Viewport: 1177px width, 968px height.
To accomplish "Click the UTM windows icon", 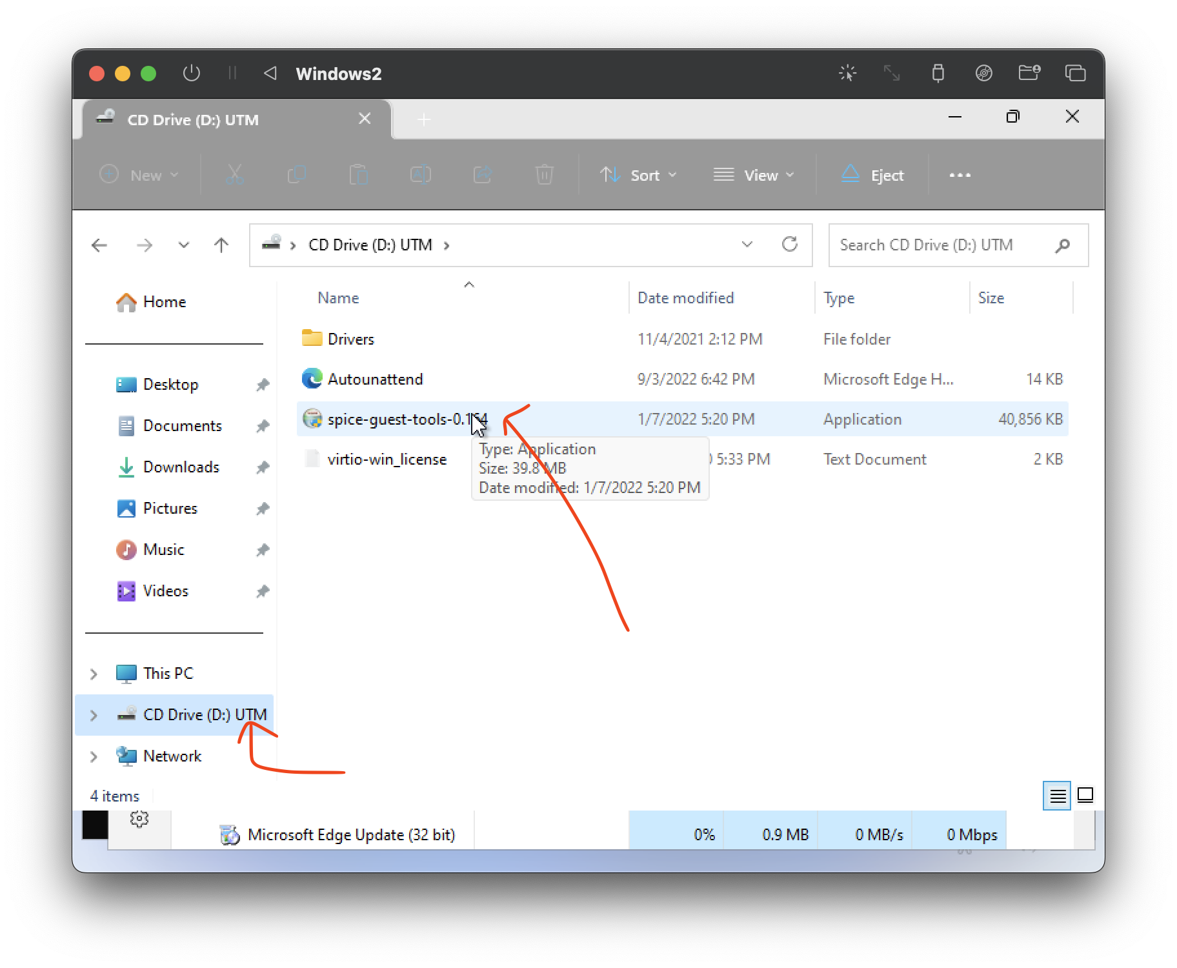I will (1075, 73).
